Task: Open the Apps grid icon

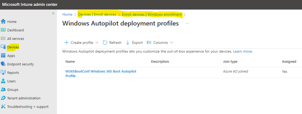Action: (3, 56)
